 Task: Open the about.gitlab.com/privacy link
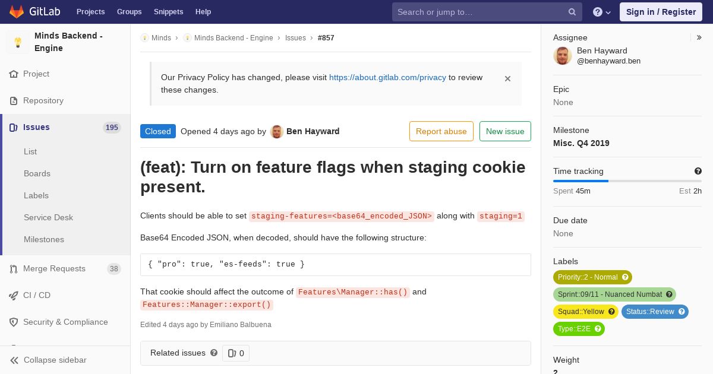pos(387,77)
